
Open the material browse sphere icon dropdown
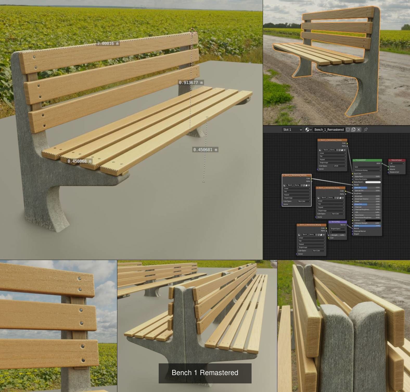pos(308,129)
